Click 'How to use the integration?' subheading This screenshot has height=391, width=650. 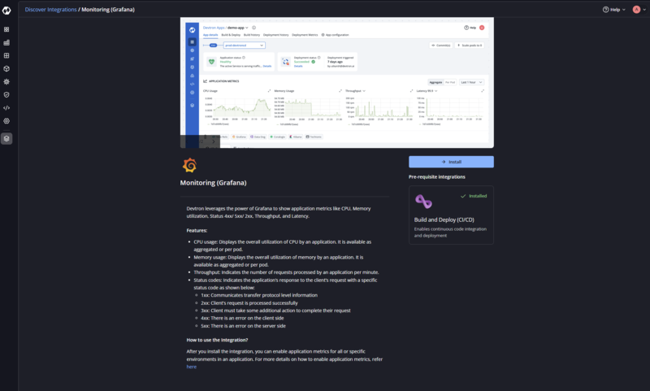coord(217,340)
